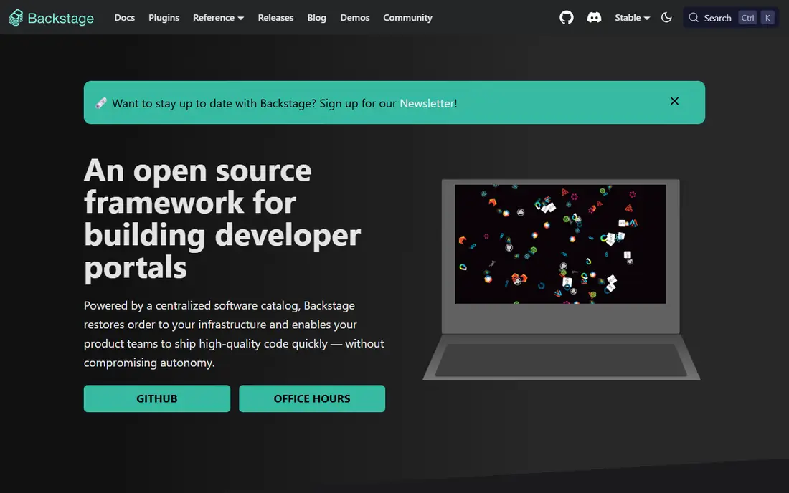Toggle dark mode with moon icon
Viewport: 789px width, 493px height.
666,18
